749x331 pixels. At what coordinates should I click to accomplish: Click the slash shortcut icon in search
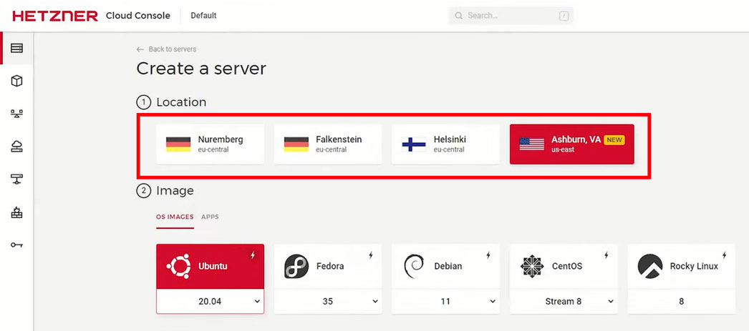pyautogui.click(x=564, y=16)
